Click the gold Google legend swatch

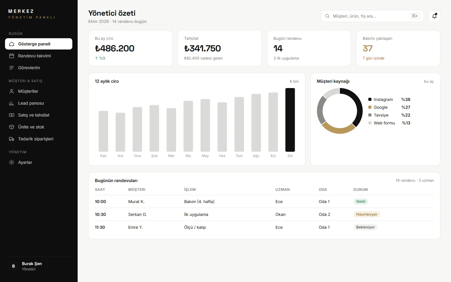click(370, 107)
